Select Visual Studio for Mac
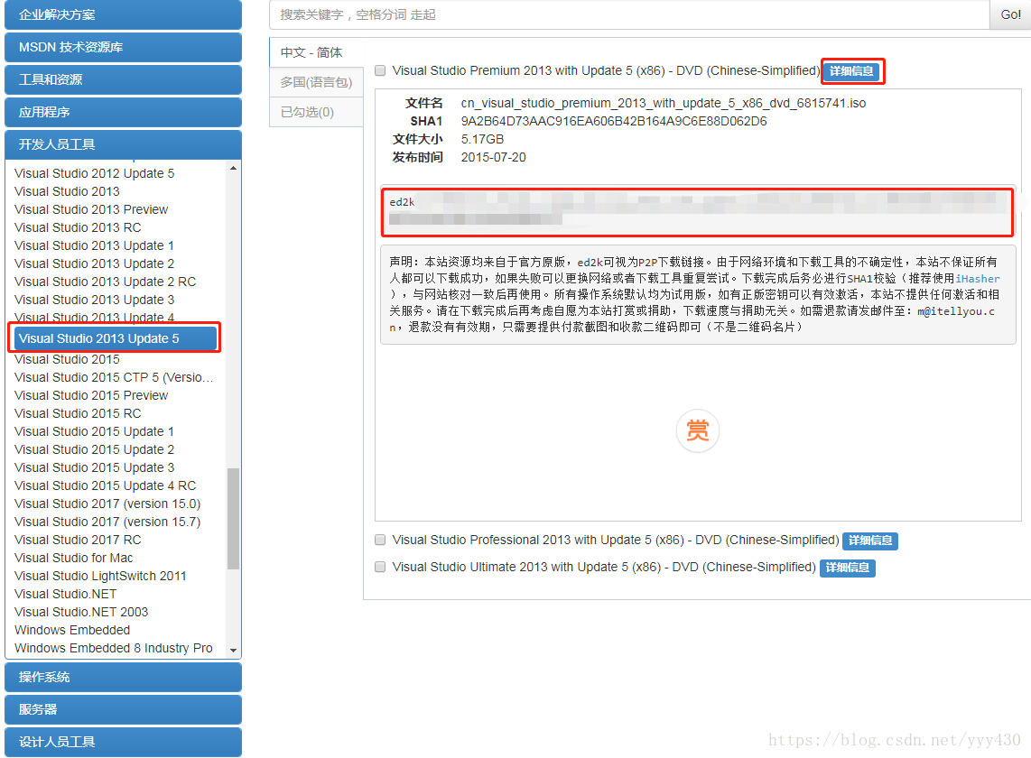 pos(74,559)
